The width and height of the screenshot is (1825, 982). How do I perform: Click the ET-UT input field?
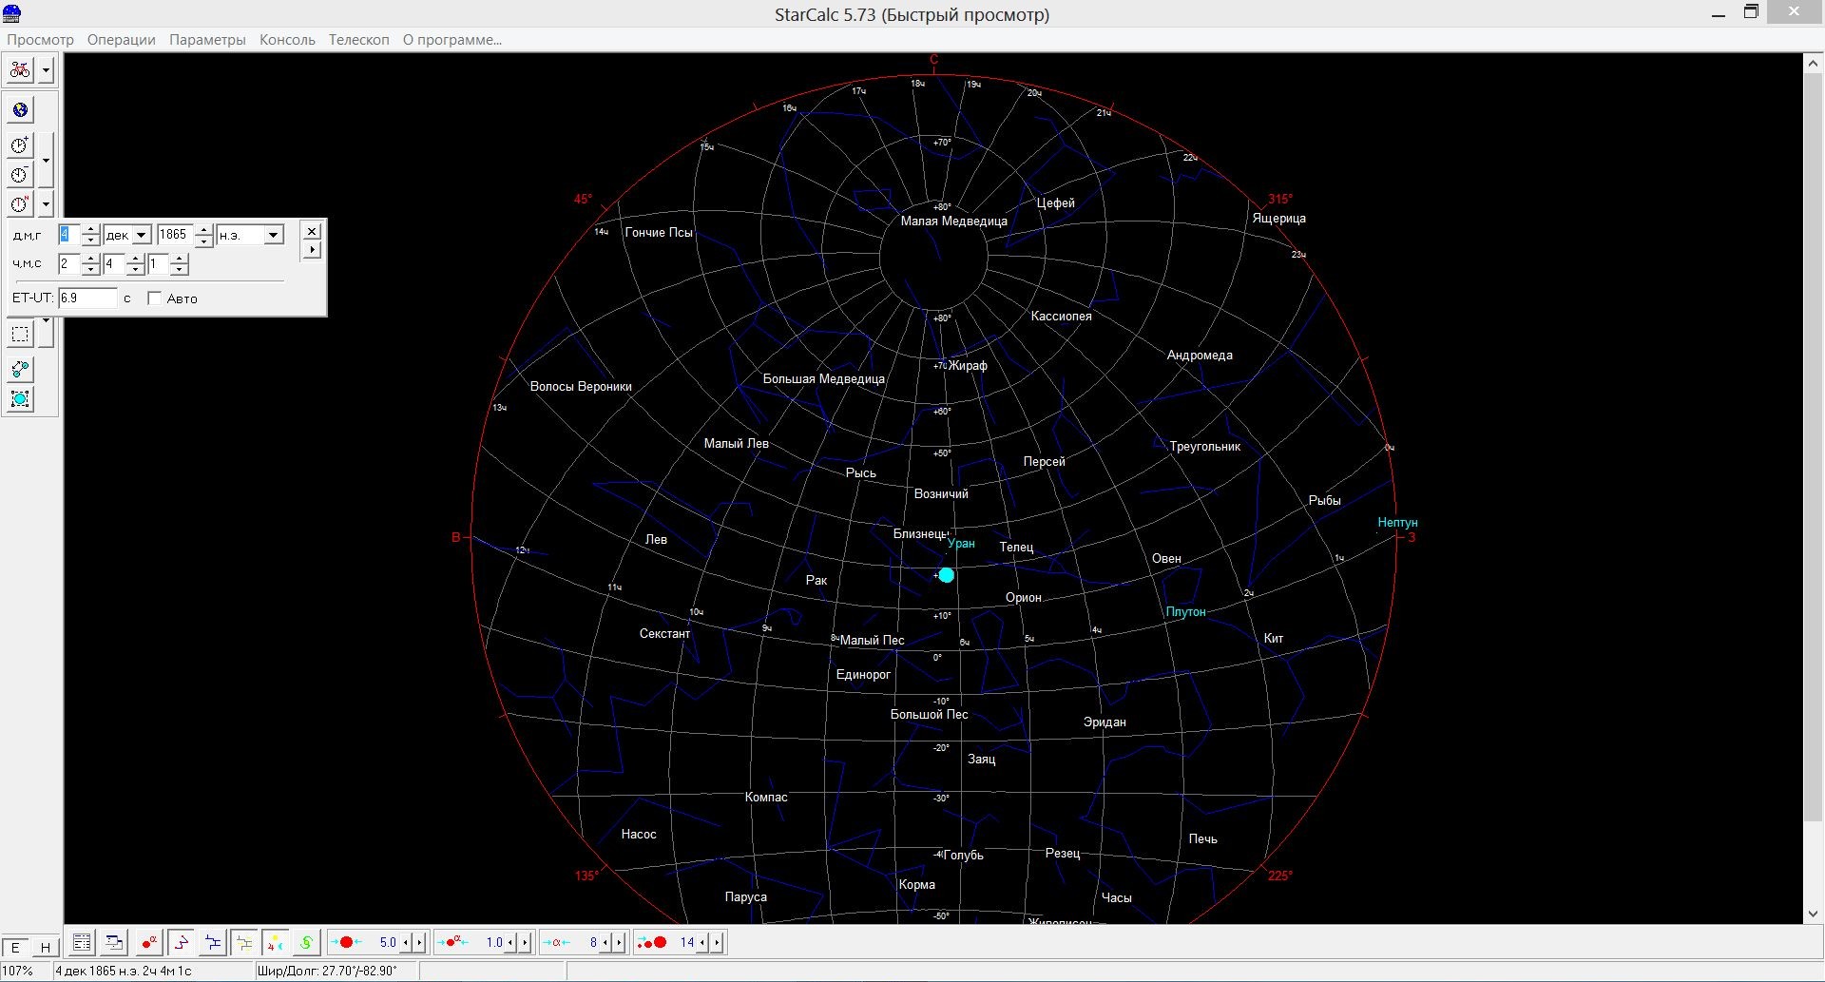87,298
